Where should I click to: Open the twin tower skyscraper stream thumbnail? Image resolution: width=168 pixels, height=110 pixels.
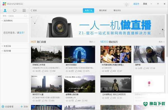(46, 84)
